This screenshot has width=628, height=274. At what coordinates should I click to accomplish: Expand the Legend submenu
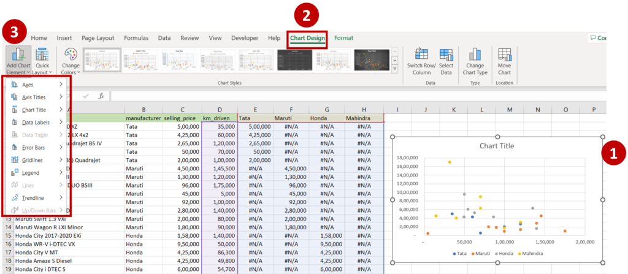pos(37,173)
